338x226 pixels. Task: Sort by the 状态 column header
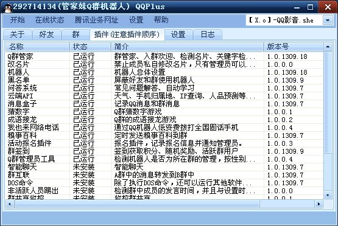pyautogui.click(x=90, y=46)
